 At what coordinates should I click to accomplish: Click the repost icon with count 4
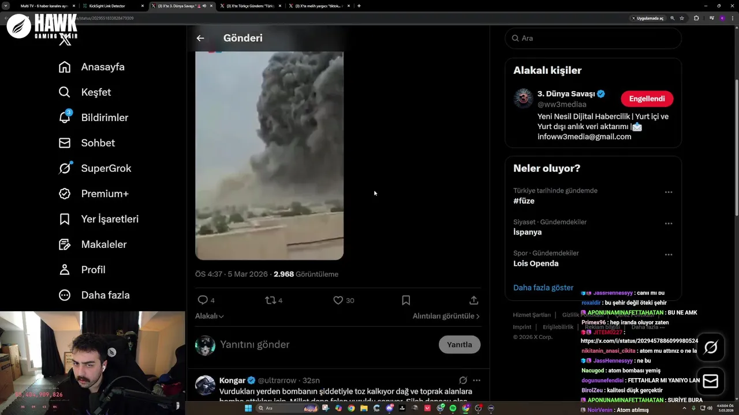point(270,300)
